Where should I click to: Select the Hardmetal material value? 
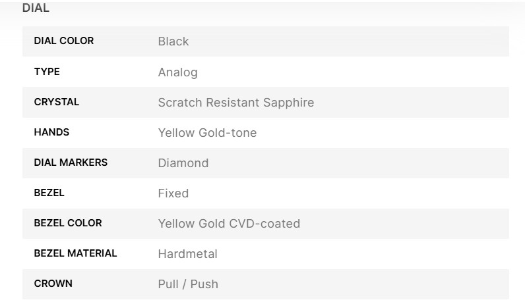(187, 254)
